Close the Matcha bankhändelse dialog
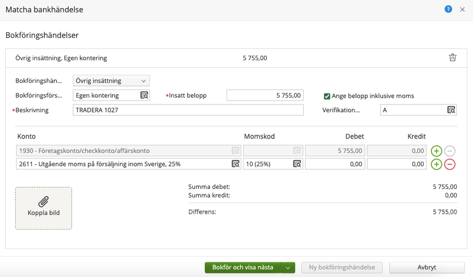 click(463, 9)
